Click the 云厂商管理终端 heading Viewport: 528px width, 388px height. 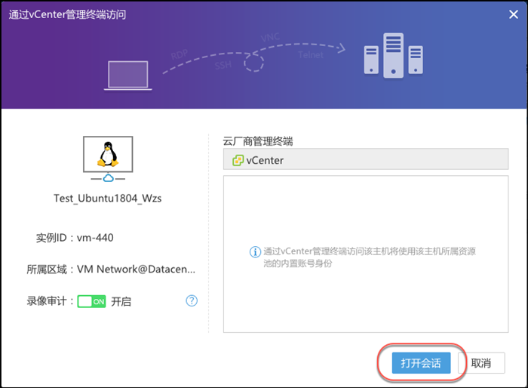click(x=258, y=141)
